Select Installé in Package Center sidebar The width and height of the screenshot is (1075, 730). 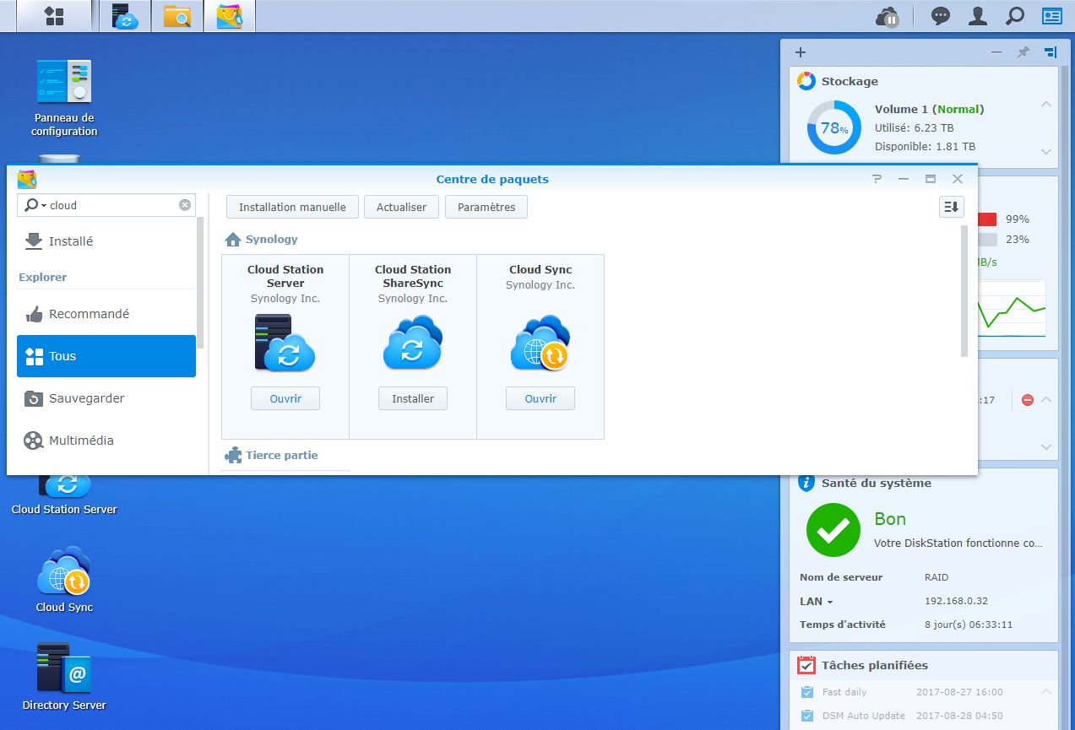point(106,241)
